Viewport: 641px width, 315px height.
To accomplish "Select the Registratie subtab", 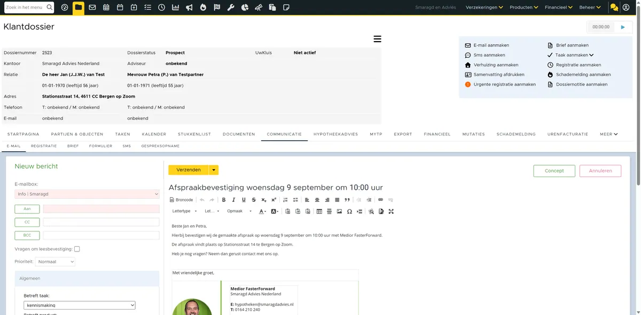I will click(44, 146).
